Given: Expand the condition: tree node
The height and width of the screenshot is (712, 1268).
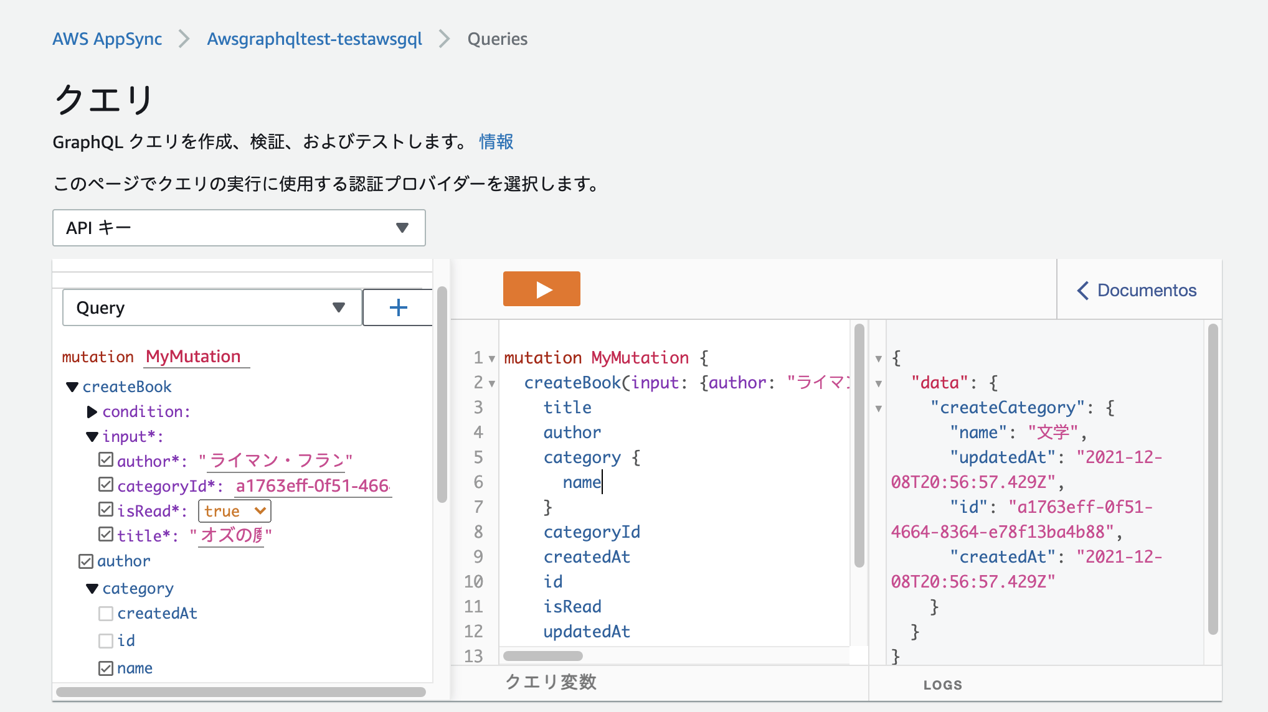Looking at the screenshot, I should pos(92,411).
